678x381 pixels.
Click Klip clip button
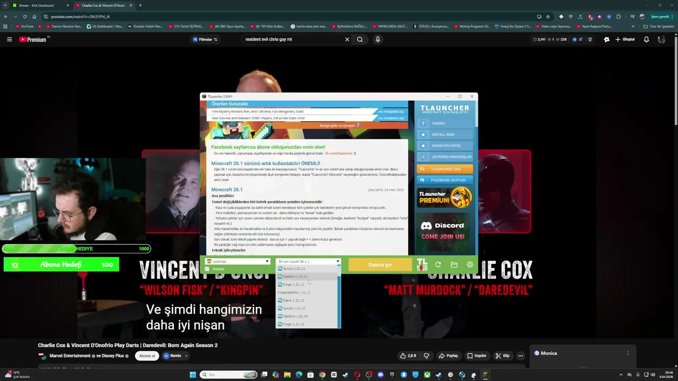503,356
